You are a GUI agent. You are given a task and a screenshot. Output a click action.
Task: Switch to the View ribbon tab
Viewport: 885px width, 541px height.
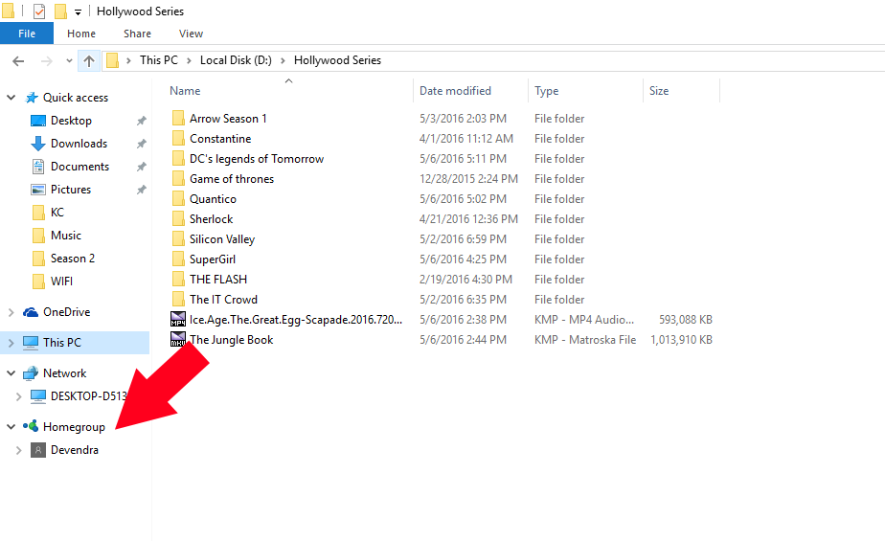(x=191, y=34)
